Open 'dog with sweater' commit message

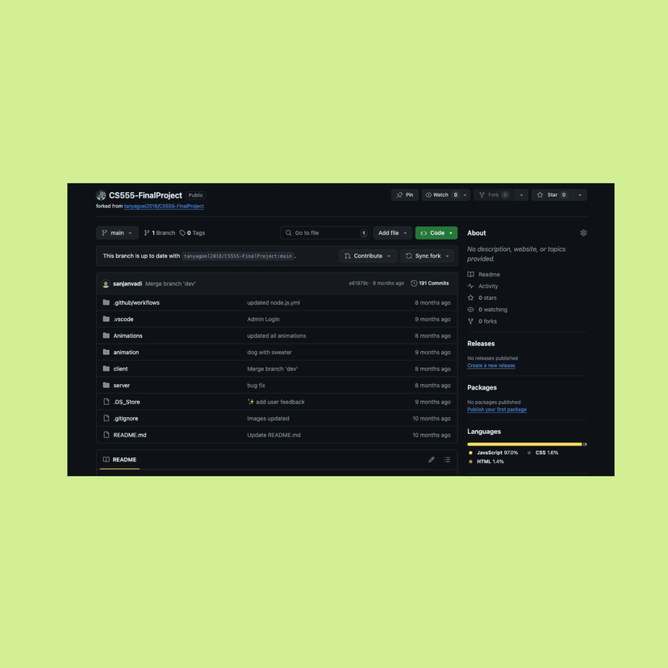pos(269,353)
